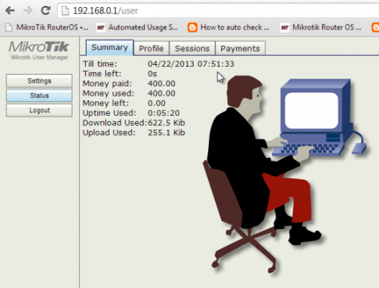Viewport: 379px width, 288px height.
Task: Click the page icon in the address bar
Action: 65,11
